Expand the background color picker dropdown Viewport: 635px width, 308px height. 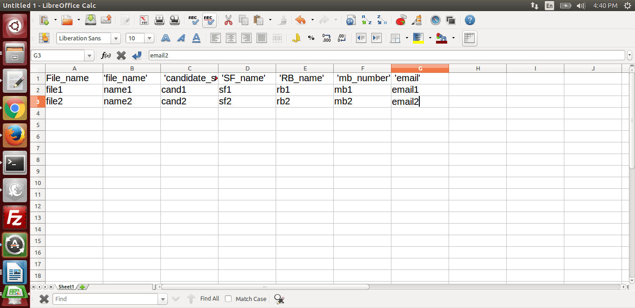(453, 38)
